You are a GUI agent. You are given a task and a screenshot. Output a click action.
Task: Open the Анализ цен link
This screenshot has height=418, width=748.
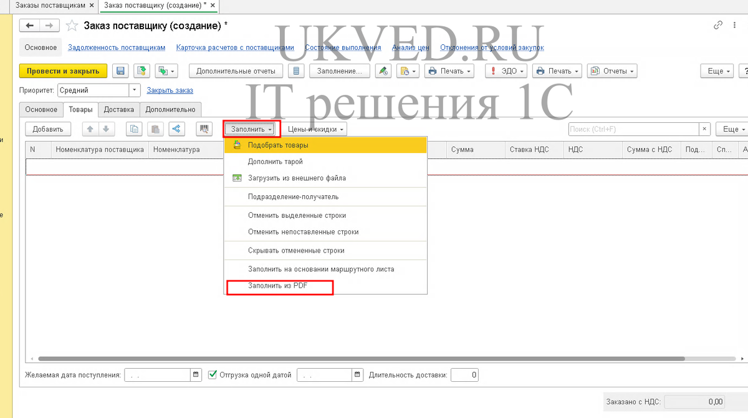pyautogui.click(x=410, y=47)
